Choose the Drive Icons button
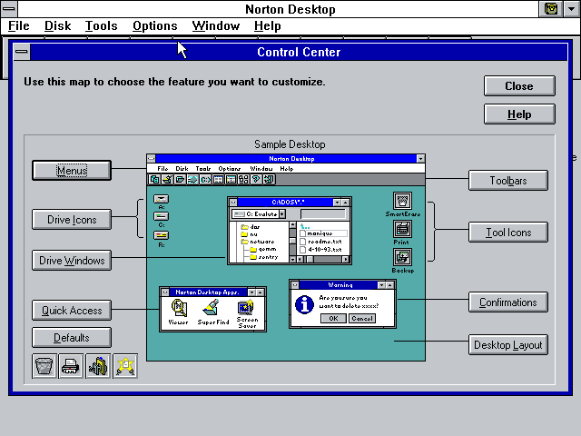Screen dimensions: 581x436 pyautogui.click(x=72, y=220)
